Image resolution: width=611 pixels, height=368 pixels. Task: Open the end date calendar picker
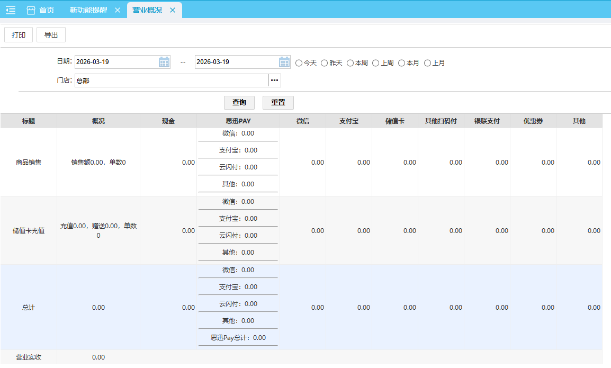point(284,62)
